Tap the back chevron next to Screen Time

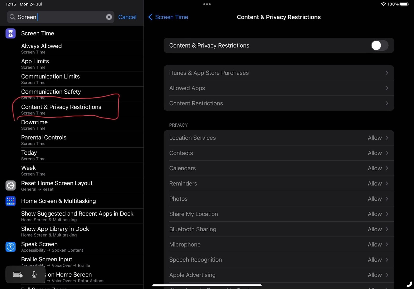click(x=150, y=17)
